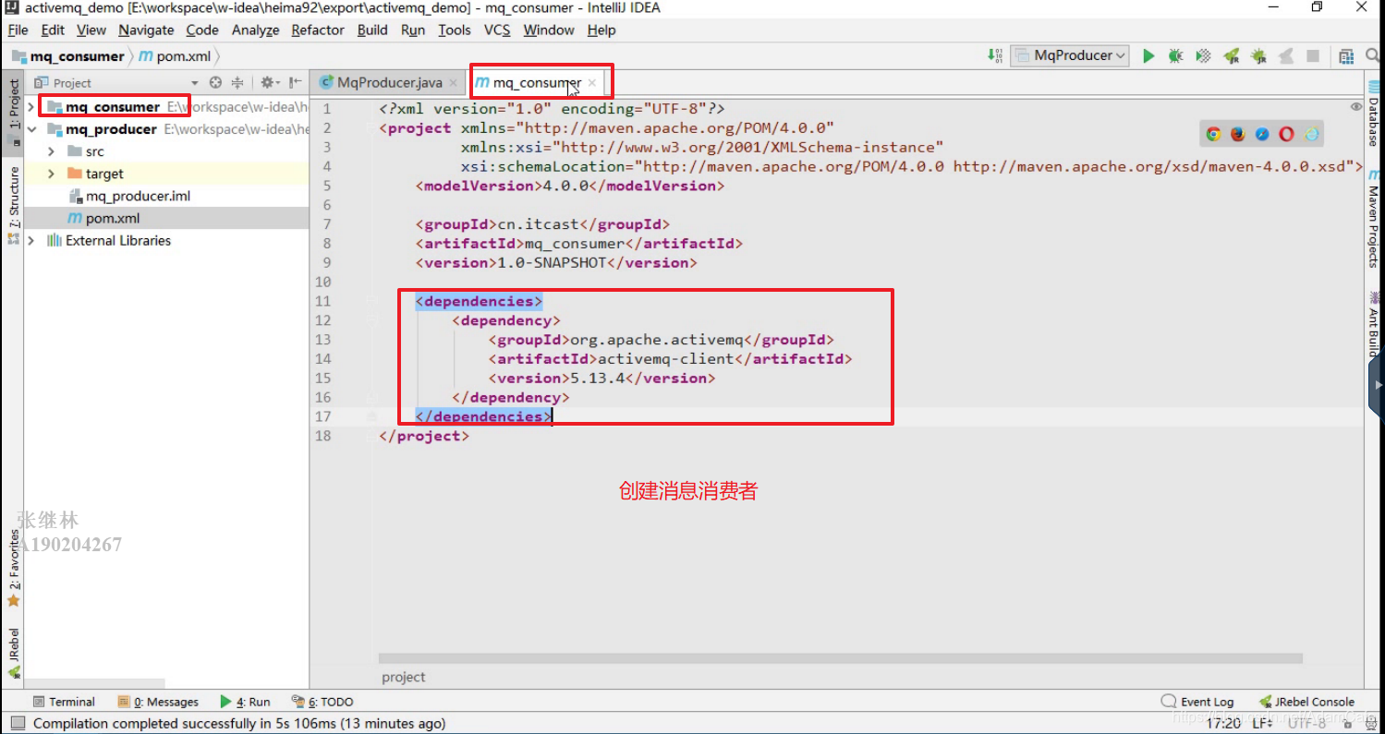
Task: Close the MqProducer.java tab
Action: click(453, 83)
